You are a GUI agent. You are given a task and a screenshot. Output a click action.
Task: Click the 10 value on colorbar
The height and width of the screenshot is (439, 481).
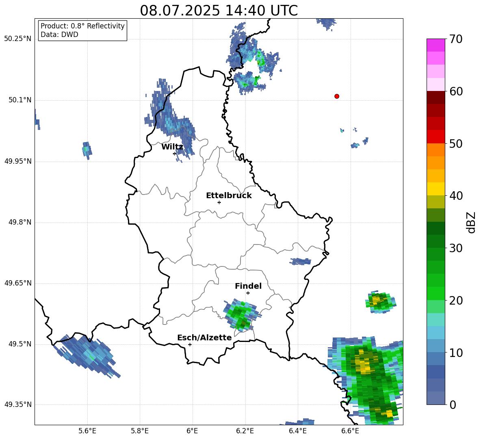pos(456,352)
